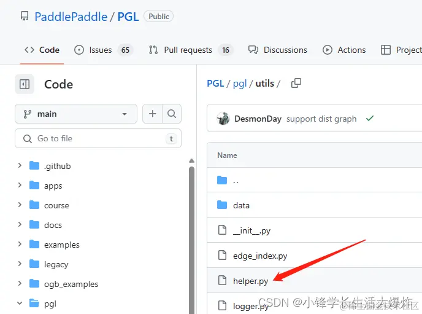Open the PGL repository title link

(128, 17)
